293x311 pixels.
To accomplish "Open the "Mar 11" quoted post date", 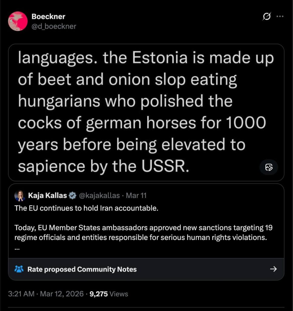I will (x=136, y=196).
